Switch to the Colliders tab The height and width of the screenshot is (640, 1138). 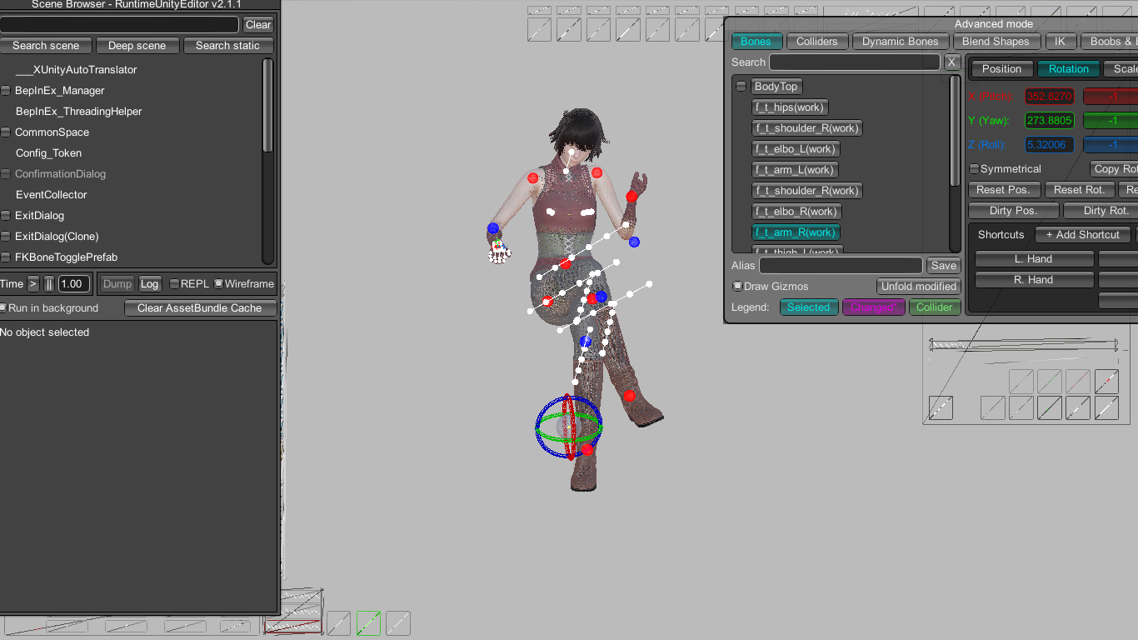point(816,42)
